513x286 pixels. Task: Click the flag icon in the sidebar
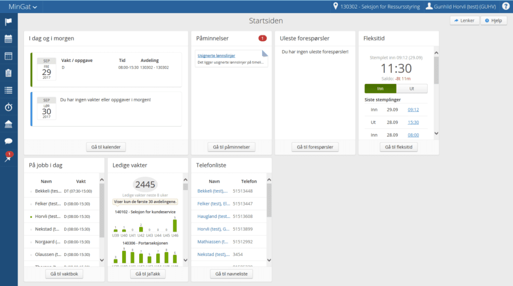click(9, 22)
